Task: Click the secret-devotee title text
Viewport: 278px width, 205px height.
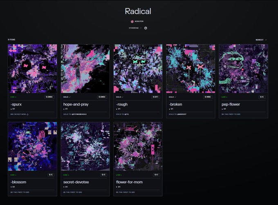Action: coord(76,182)
